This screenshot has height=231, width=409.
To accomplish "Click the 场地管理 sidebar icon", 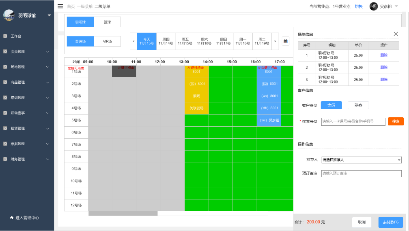I will click(5, 67).
